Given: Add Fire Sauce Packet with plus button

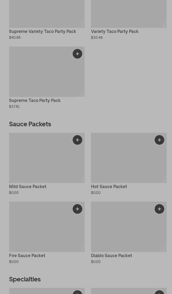Looking at the screenshot, I should click(77, 209).
